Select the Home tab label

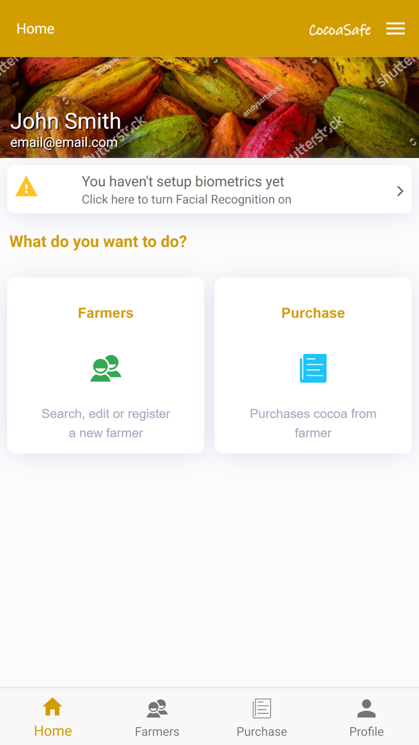53,731
